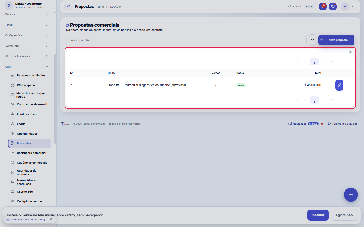Go to next page in top paginator
The width and height of the screenshot is (364, 227).
323,61
